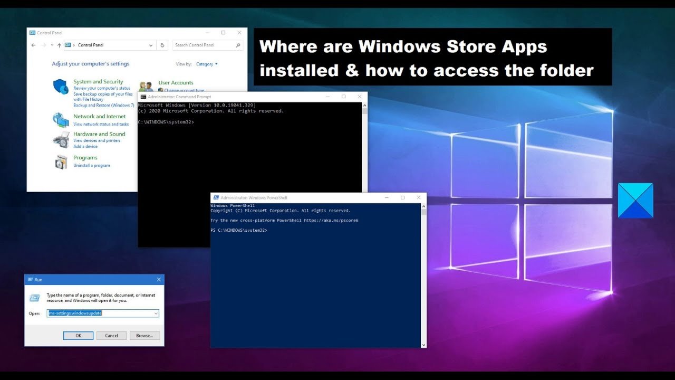The image size is (675, 380).
Task: Open the Programs category
Action: coord(85,158)
